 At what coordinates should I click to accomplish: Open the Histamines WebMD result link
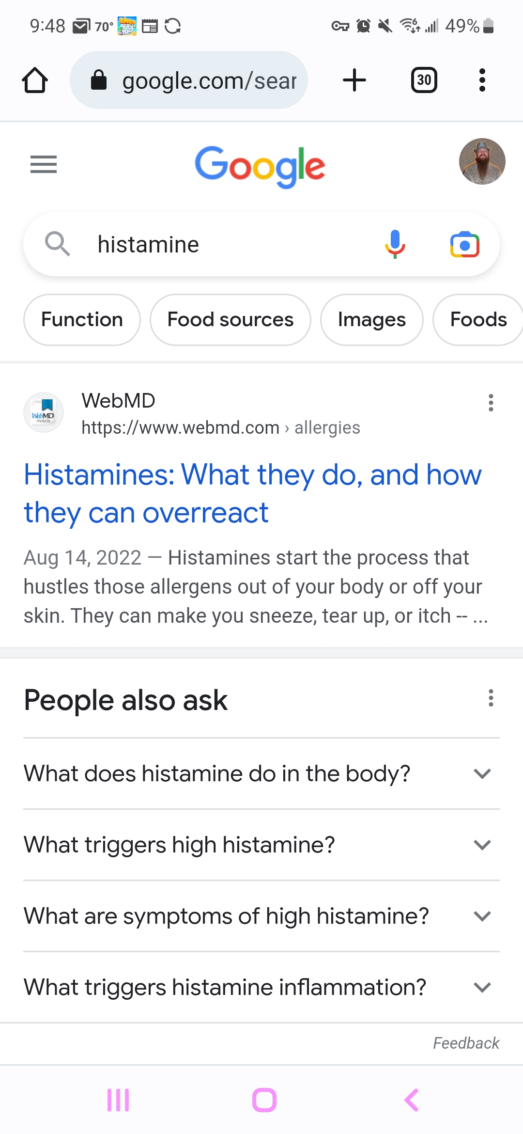tap(252, 493)
